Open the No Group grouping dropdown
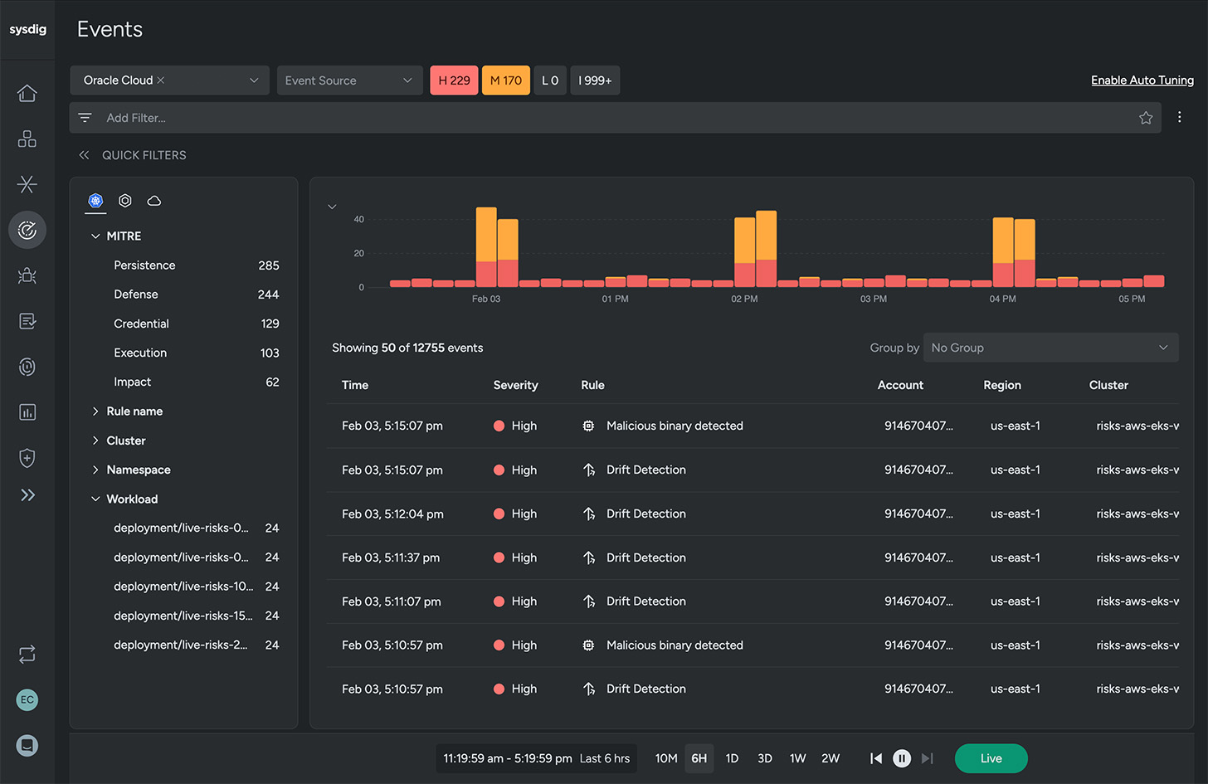 click(x=1050, y=347)
